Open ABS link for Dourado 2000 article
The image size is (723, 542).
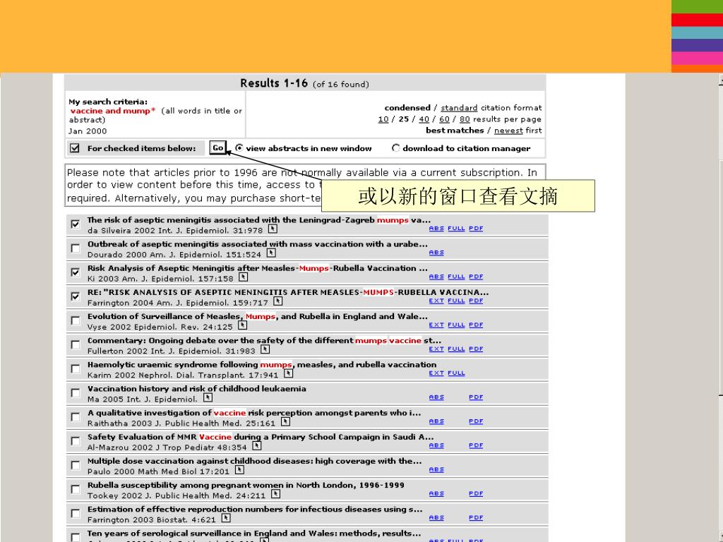[436, 253]
